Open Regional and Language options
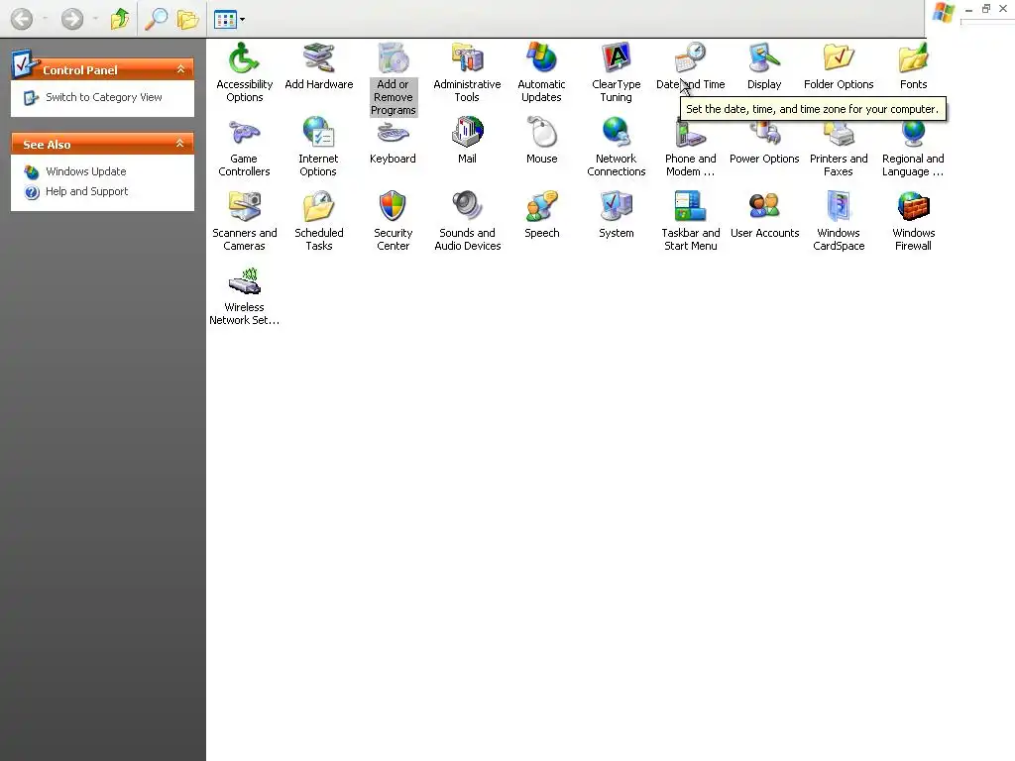Image resolution: width=1015 pixels, height=761 pixels. tap(913, 147)
